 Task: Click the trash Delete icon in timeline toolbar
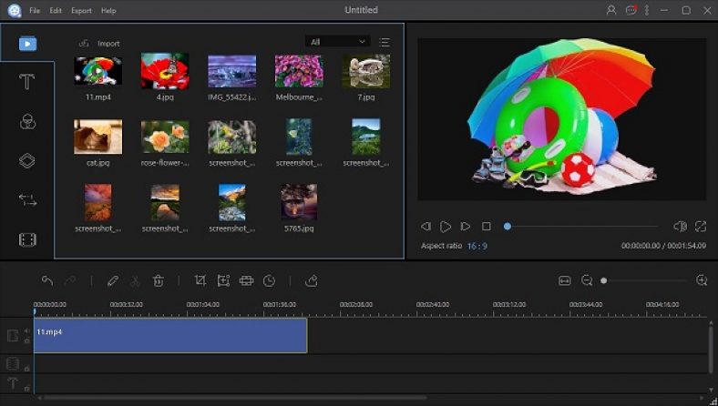[159, 281]
